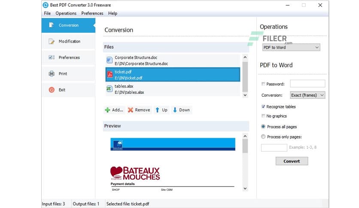The width and height of the screenshot is (359, 208).
Task: Click the Up button label
Action: click(164, 110)
